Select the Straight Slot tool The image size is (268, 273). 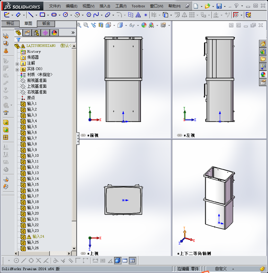pyautogui.click(x=54, y=15)
